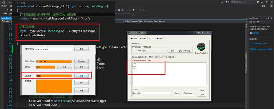Screen dimensions: 274x109
Task: Switch to the Client tab in SocketTest
Action: [134, 38]
